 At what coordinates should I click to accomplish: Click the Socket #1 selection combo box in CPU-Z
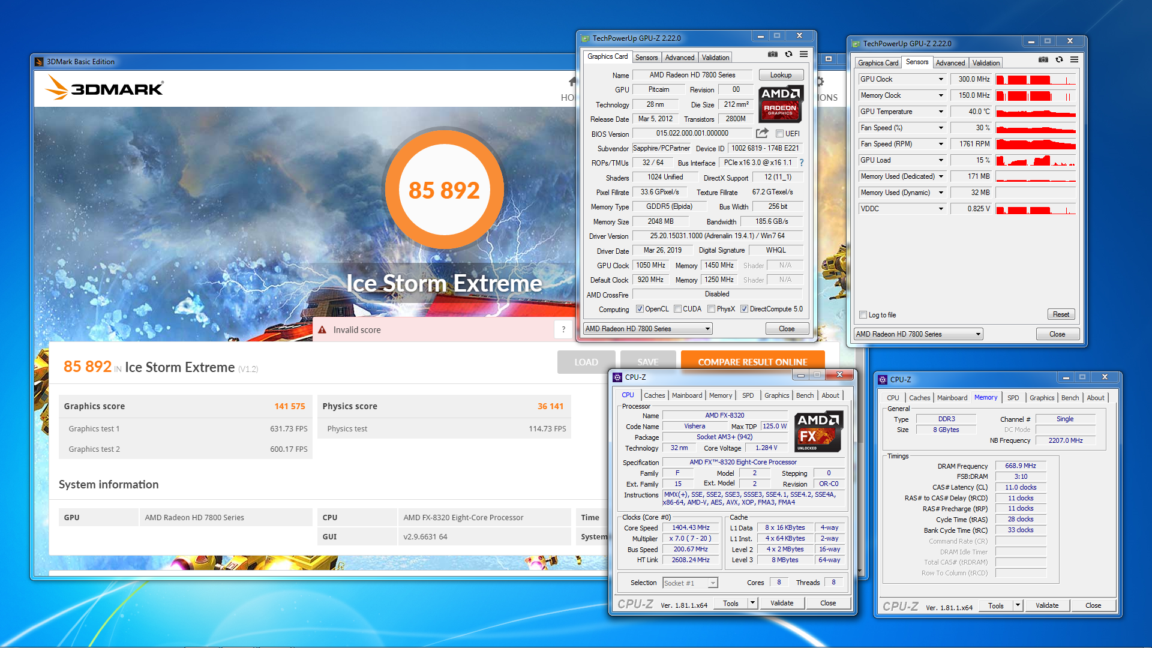[x=690, y=583]
